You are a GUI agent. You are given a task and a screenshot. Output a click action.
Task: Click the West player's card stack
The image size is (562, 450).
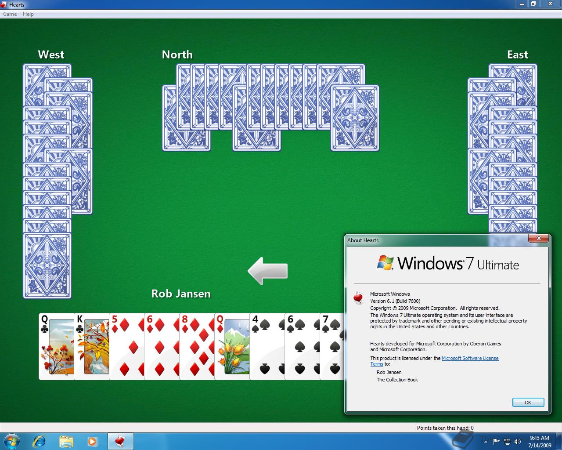pos(57,181)
